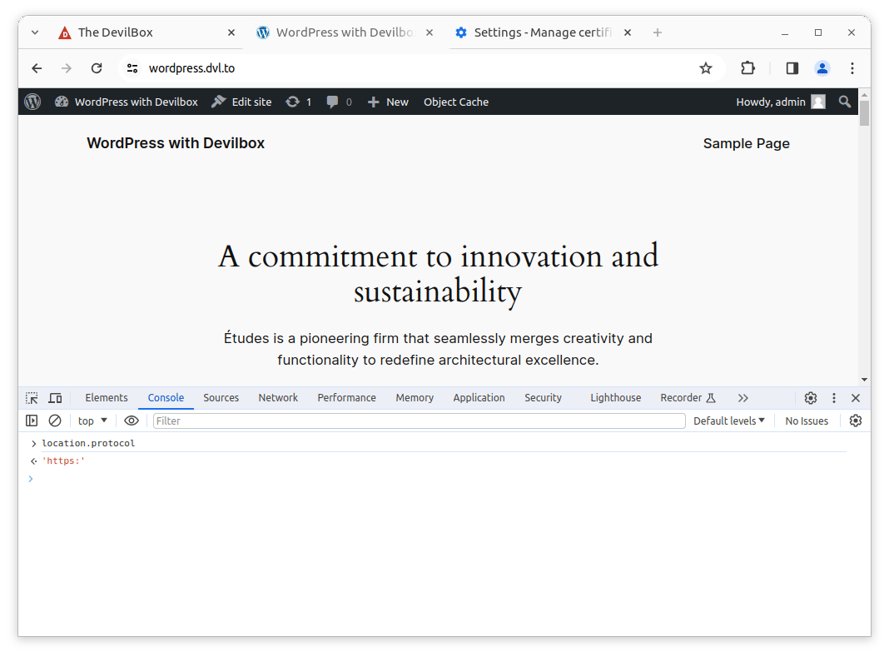Screen dimensions: 889x657
Task: Clear the console with the clear icon
Action: tap(55, 421)
